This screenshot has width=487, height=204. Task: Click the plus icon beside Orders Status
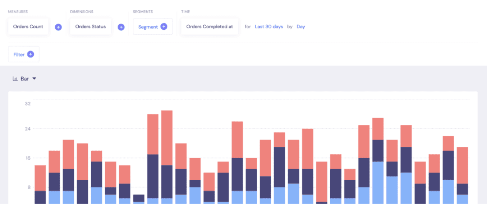[121, 27]
